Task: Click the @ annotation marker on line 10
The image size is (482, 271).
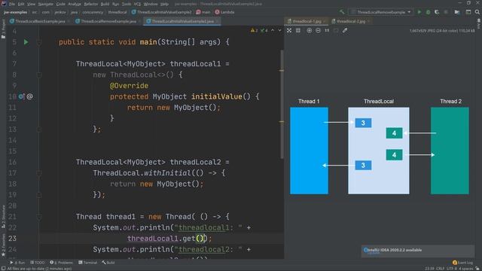Action: [29, 96]
